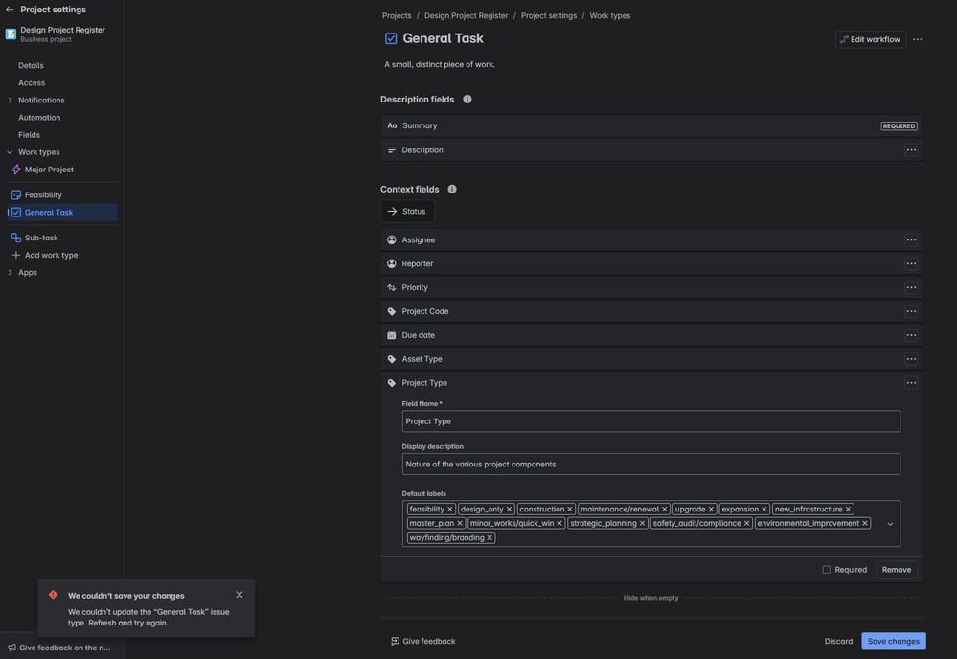Remove the upgrade label chip

coord(711,509)
